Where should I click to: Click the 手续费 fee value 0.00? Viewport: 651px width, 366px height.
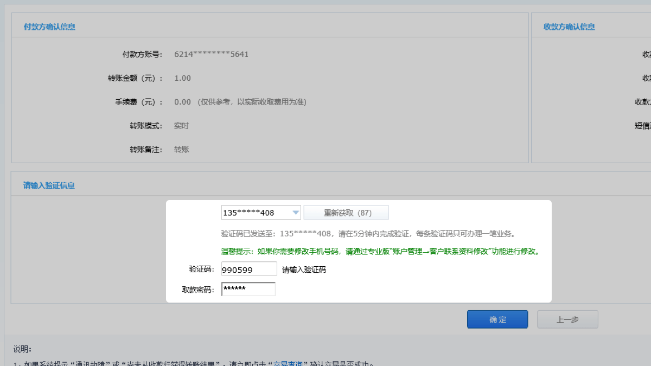pos(182,102)
